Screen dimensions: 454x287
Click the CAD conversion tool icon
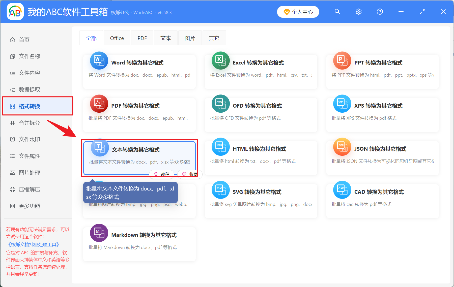pyautogui.click(x=342, y=190)
